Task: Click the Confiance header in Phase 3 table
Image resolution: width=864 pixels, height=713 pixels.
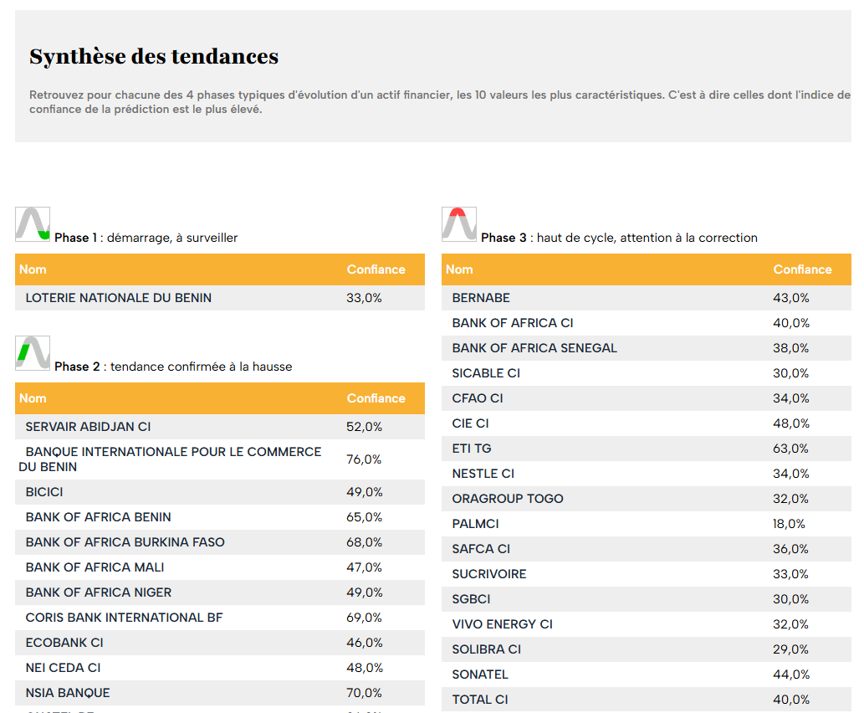Action: (802, 269)
